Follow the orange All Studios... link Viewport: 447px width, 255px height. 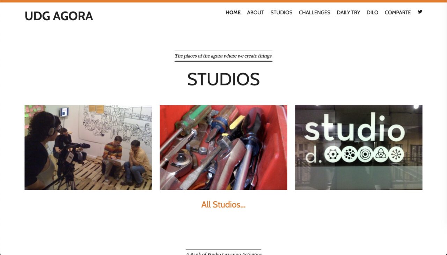[x=223, y=204]
